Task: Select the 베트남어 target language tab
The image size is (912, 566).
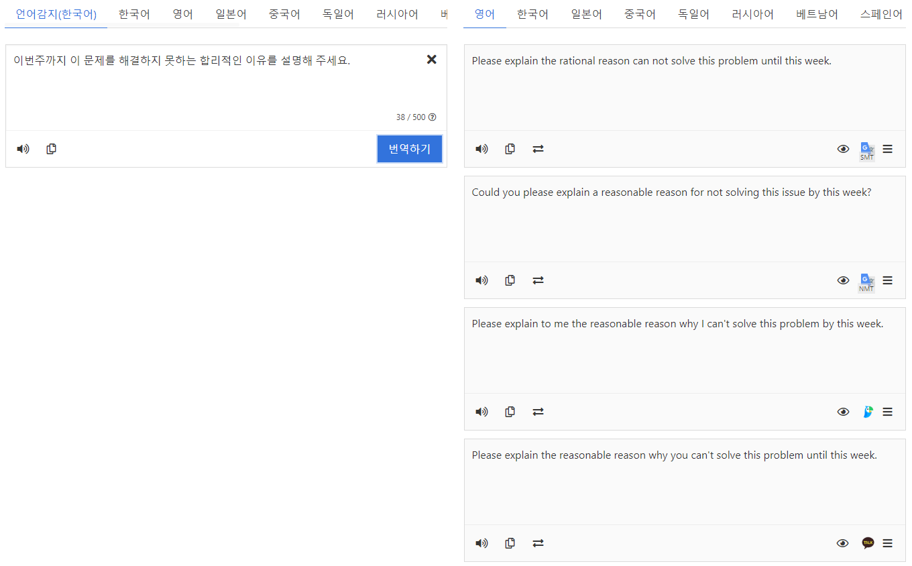Action: tap(815, 13)
